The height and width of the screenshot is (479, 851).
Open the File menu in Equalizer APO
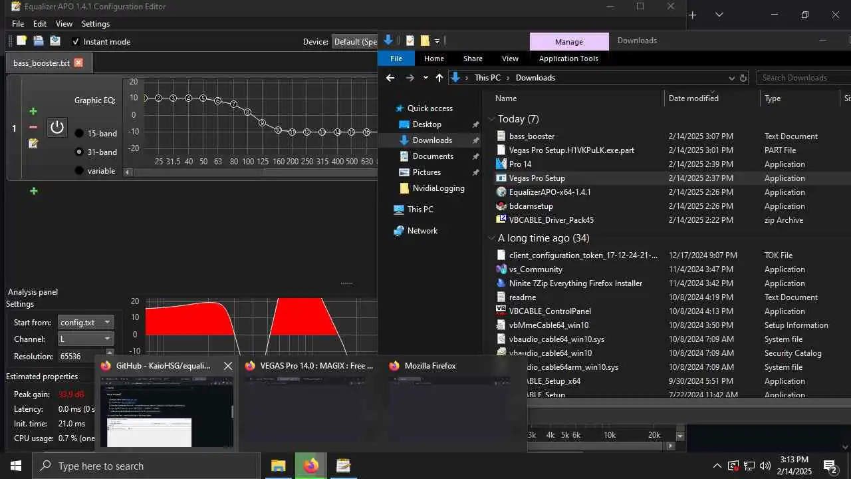coord(18,23)
